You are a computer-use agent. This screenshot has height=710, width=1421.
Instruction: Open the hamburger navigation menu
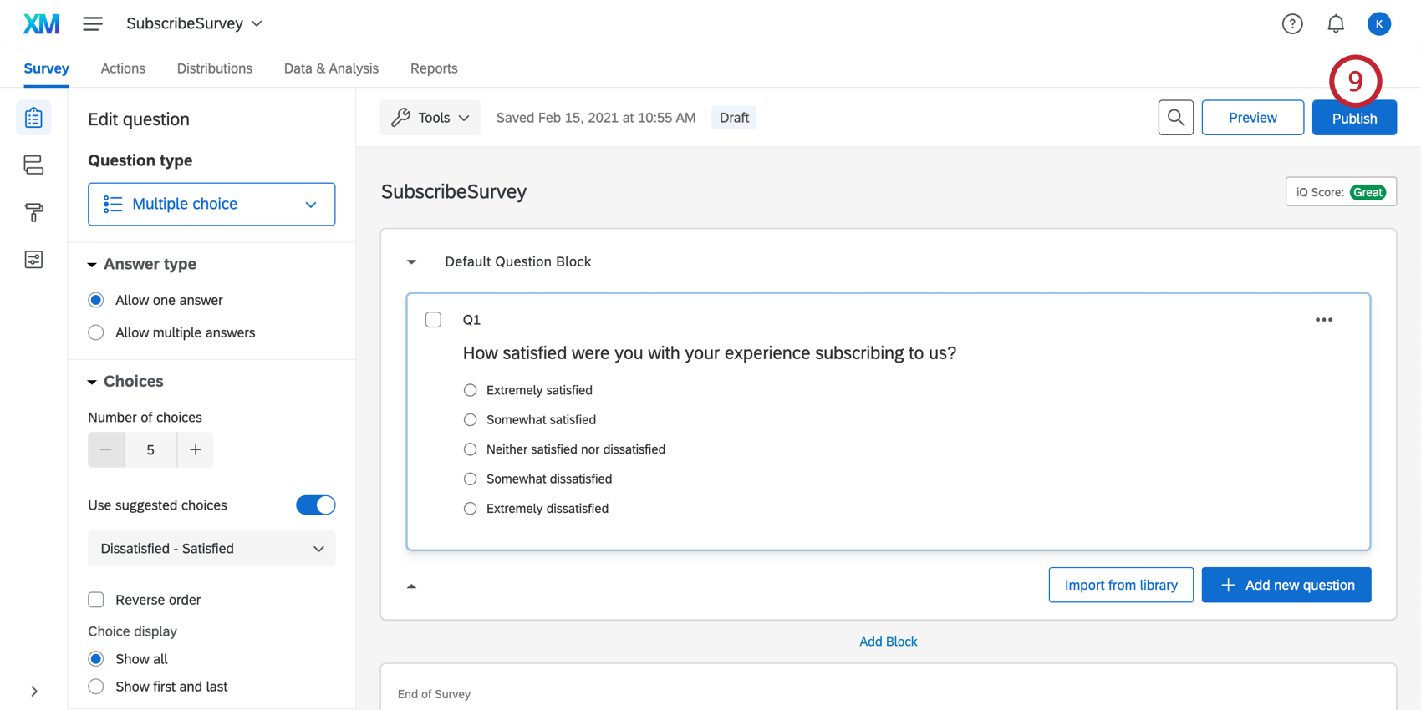click(x=93, y=24)
